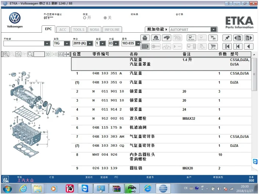Select the 双头螺栓 row name
This screenshot has width=259, height=195.
(x=138, y=118)
